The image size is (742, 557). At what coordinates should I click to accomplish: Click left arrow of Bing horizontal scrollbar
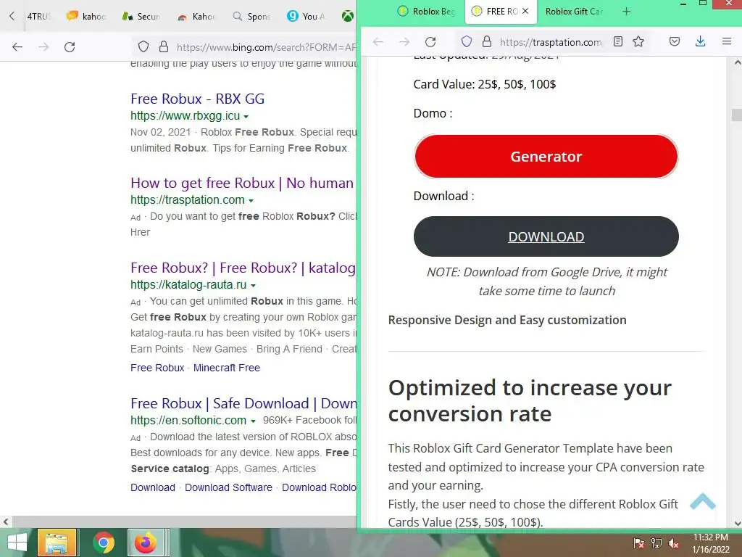click(x=5, y=522)
